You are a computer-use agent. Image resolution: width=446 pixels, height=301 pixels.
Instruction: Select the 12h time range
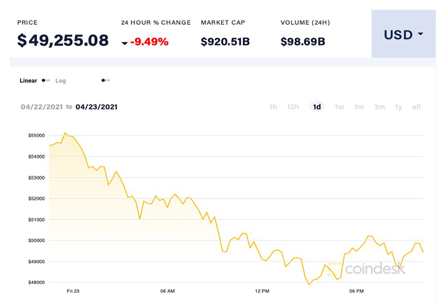pos(293,107)
